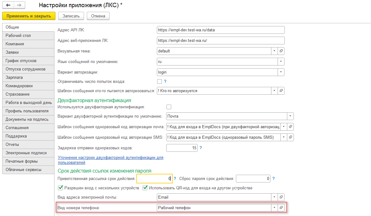Click the Адрес API ЛК input field

[221, 30]
